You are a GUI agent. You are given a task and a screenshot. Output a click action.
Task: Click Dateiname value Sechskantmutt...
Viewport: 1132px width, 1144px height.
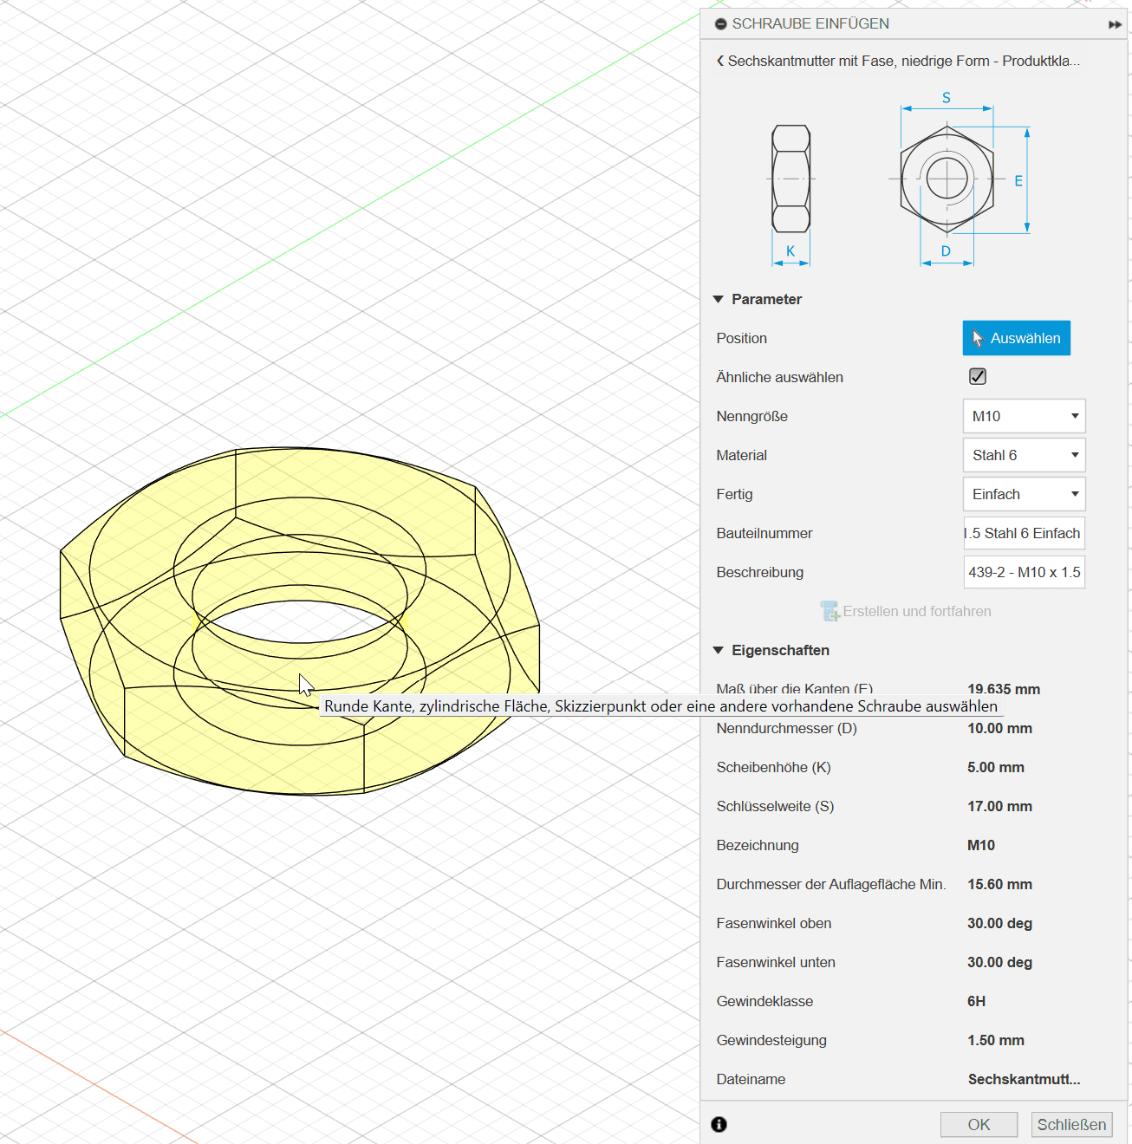click(x=1024, y=1079)
